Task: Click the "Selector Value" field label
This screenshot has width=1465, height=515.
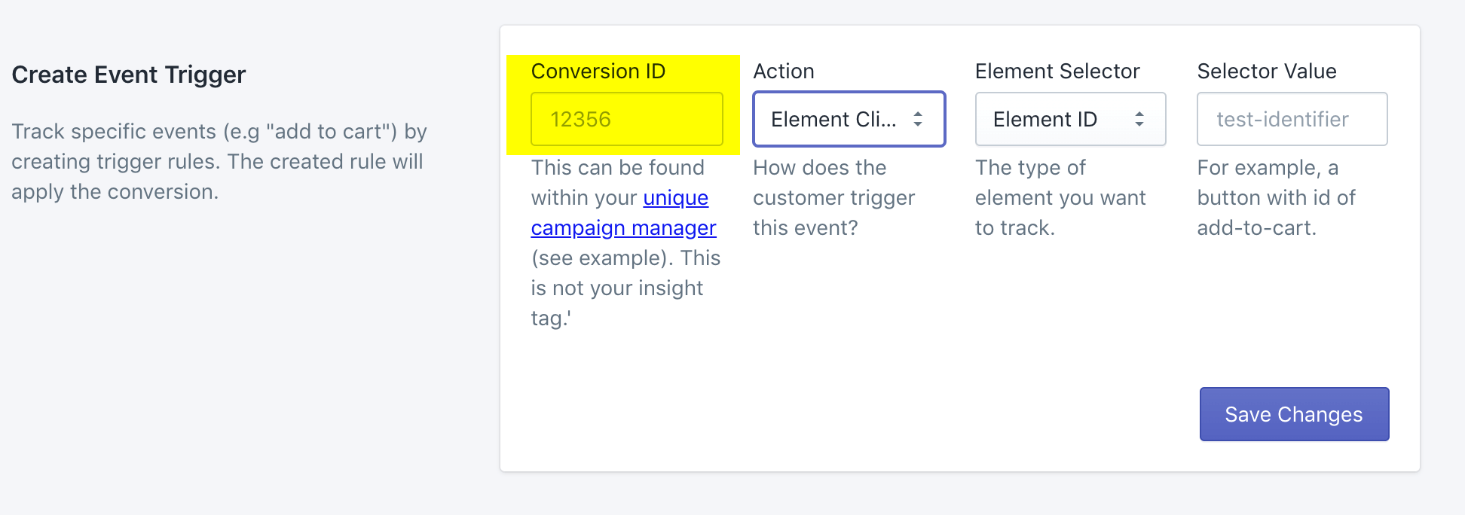Action: pos(1267,72)
